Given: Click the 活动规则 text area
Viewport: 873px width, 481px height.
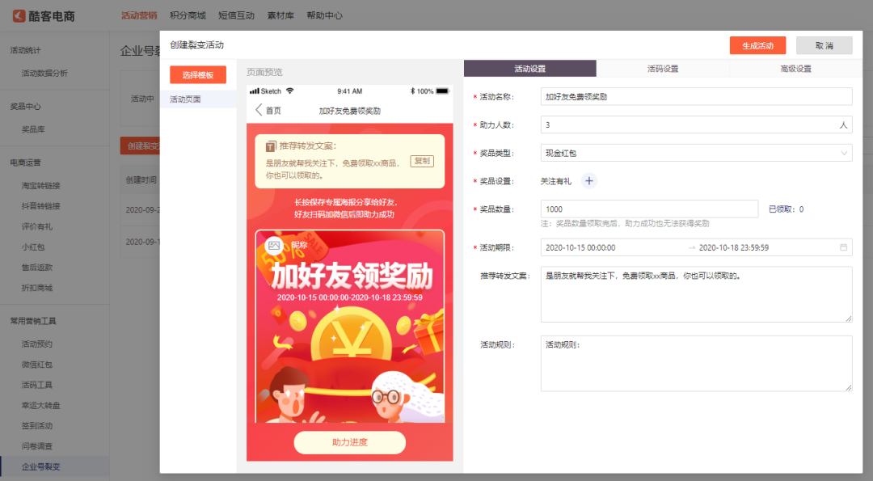Looking at the screenshot, I should [696, 364].
